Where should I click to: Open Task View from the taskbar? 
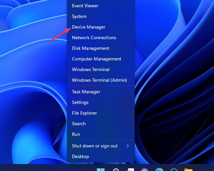[130, 170]
